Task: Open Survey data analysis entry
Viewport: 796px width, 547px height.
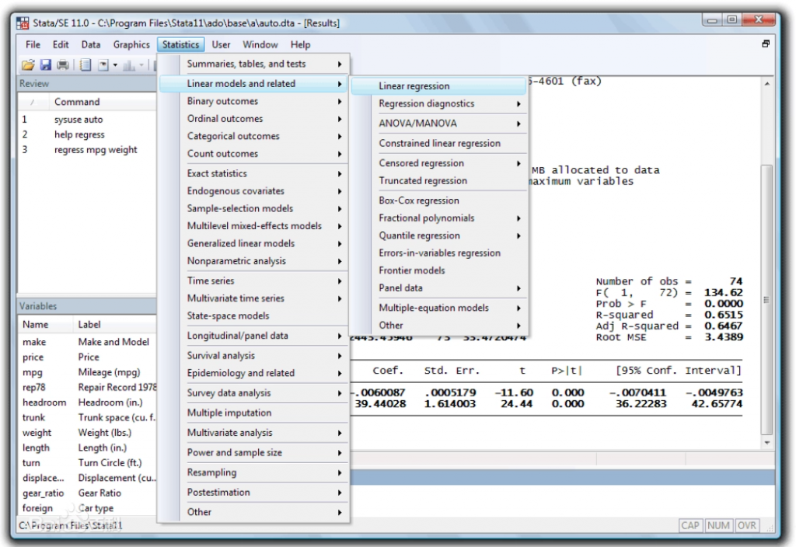Action: 253,393
